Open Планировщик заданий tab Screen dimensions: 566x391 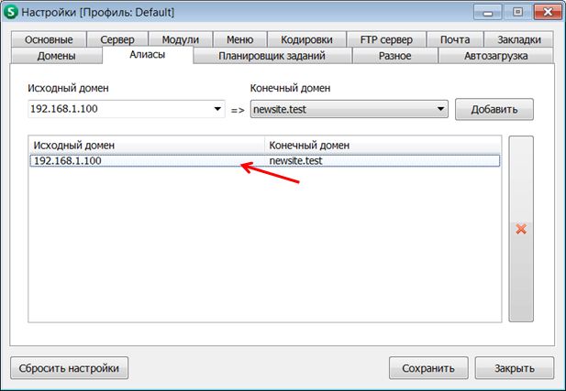(x=272, y=56)
